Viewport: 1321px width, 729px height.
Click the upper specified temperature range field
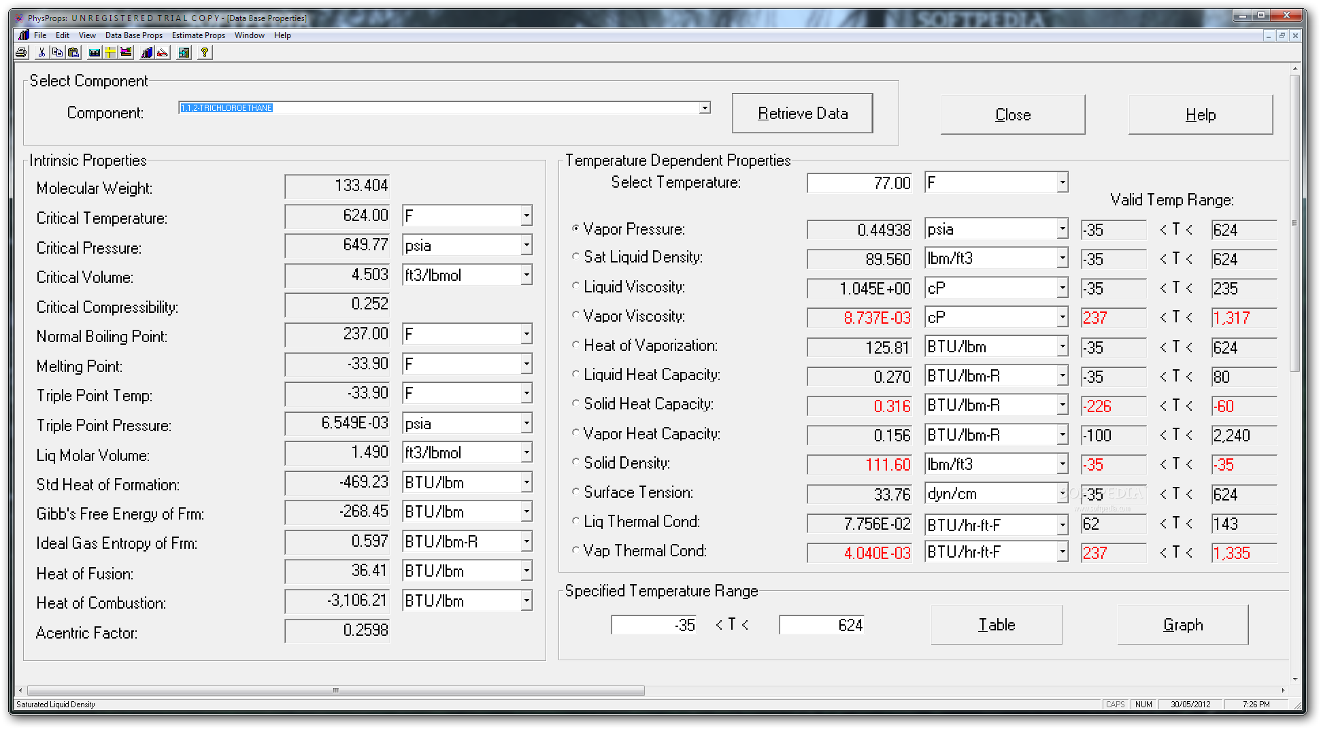pyautogui.click(x=822, y=625)
